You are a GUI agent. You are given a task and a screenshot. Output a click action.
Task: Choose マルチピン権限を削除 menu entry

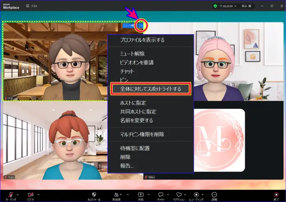click(142, 134)
